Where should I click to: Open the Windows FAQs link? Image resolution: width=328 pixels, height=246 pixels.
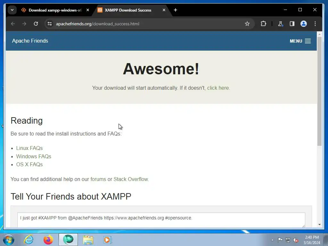pos(34,156)
